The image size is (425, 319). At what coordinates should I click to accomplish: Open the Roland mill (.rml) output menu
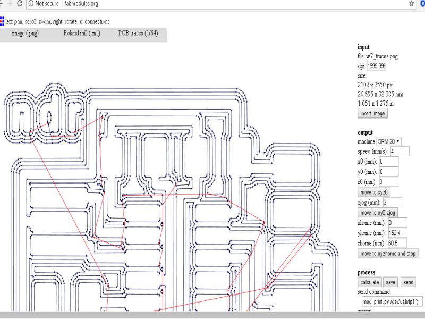click(x=82, y=33)
